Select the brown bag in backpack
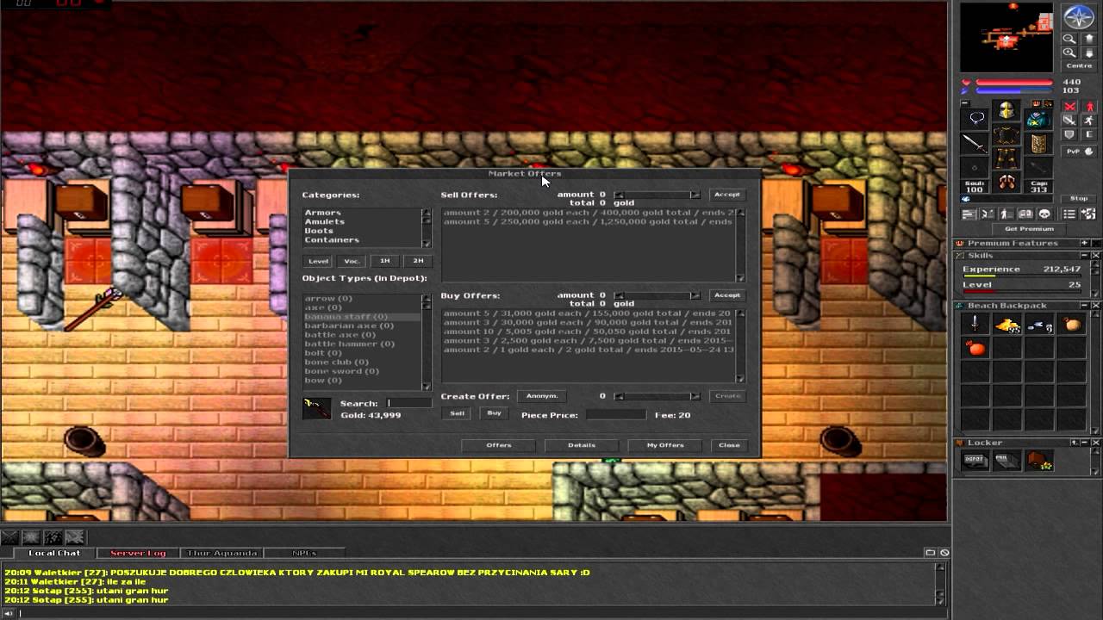 [1073, 325]
